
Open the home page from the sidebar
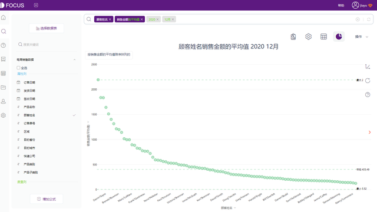pos(4,18)
